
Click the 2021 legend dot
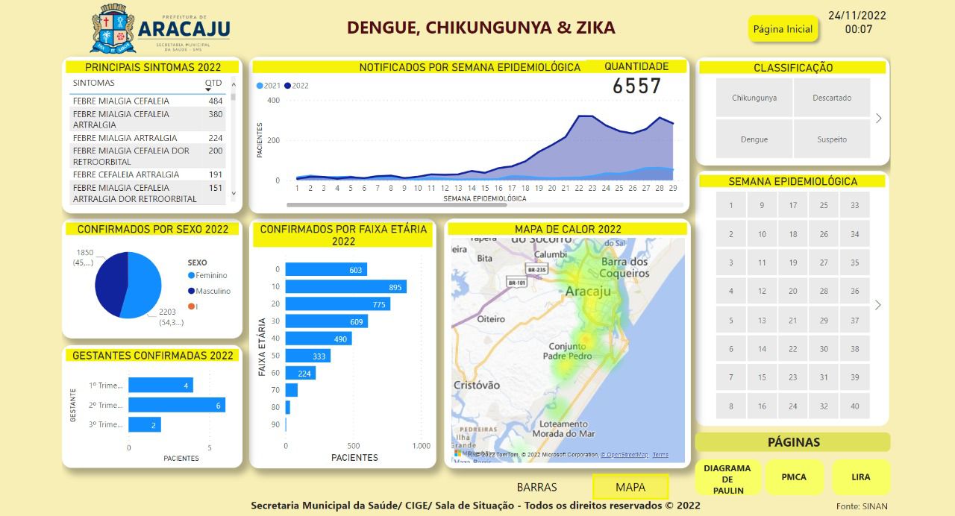click(x=260, y=86)
